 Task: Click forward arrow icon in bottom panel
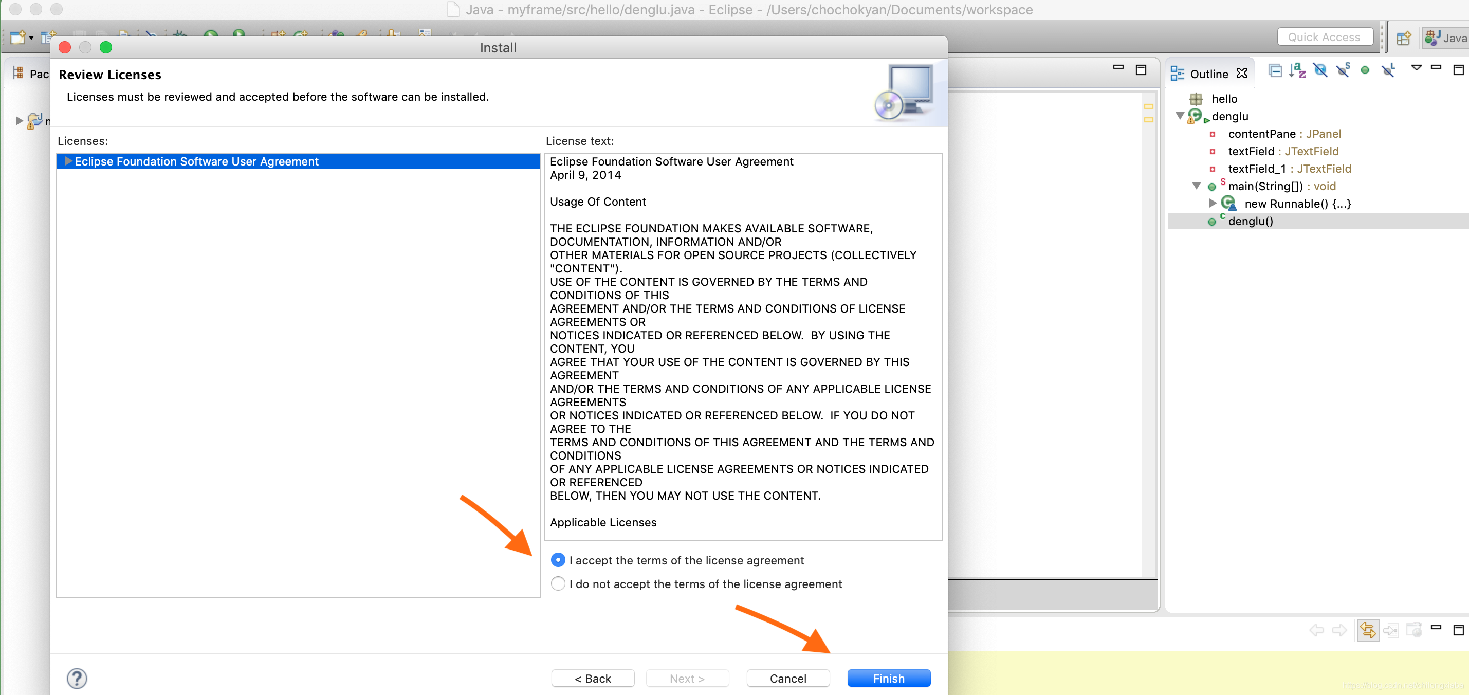1339,630
